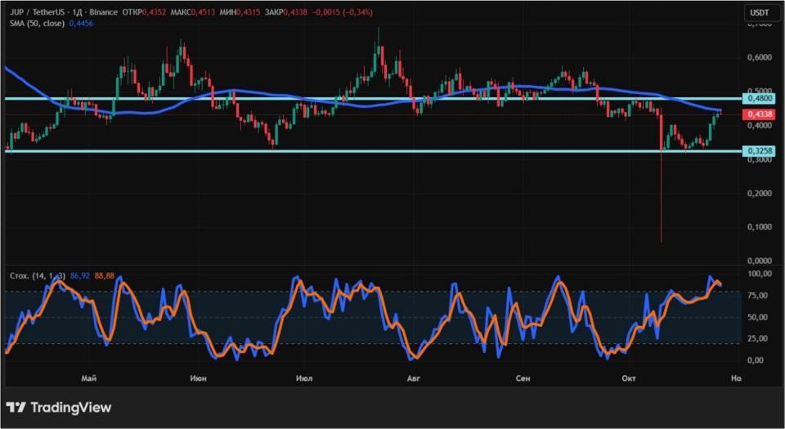The width and height of the screenshot is (785, 429).
Task: Click the Май label on time axis
Action: [90, 378]
